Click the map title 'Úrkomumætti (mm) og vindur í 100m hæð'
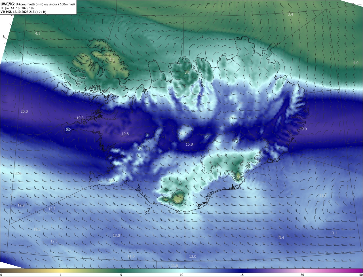Image resolution: width=363 pixels, height=277 pixels. click(x=45, y=4)
